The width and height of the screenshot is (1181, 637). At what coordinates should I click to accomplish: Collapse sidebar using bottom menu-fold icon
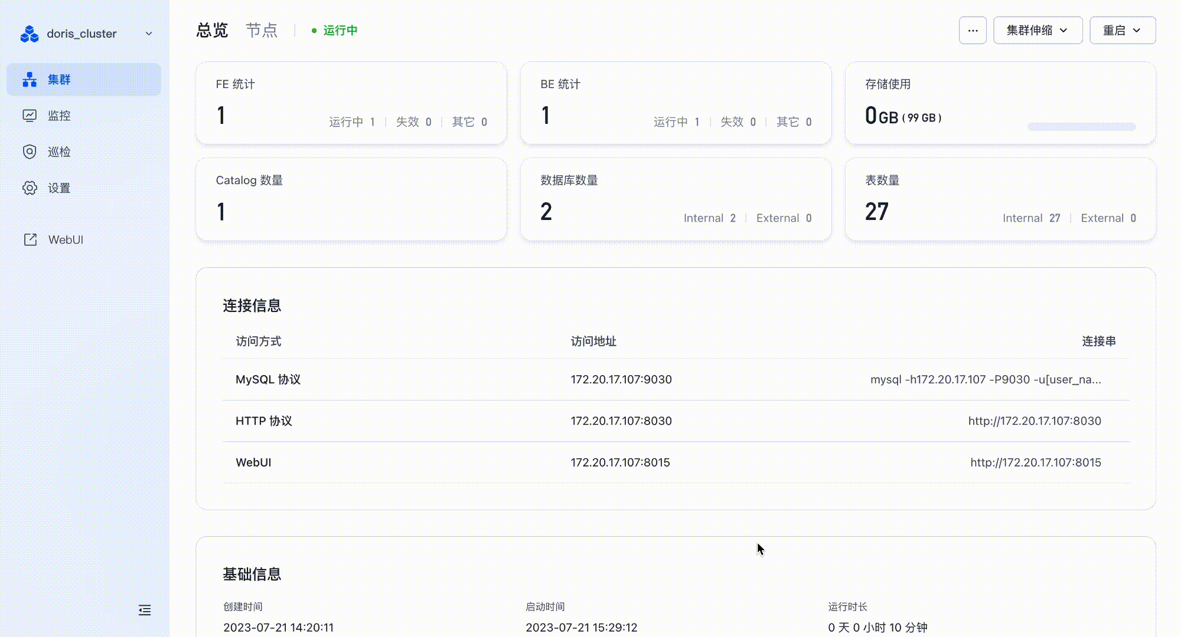coord(145,610)
